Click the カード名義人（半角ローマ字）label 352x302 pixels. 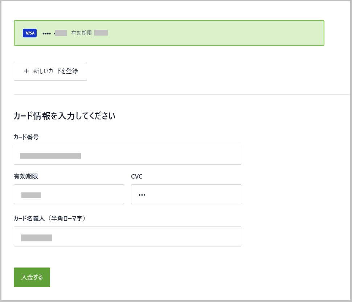point(49,218)
